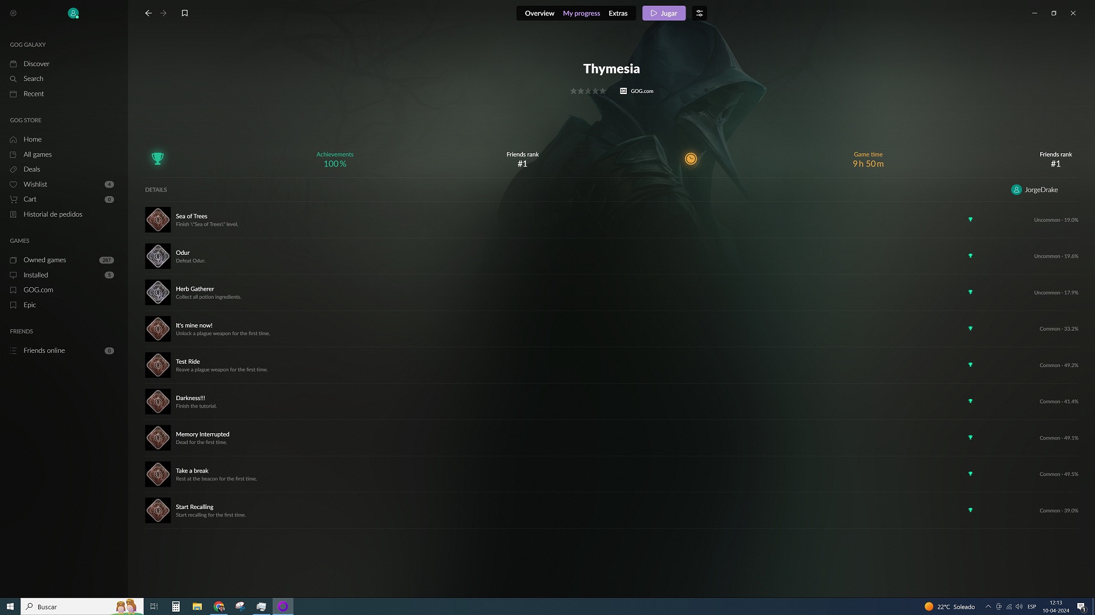
Task: Click the unlocked trophy on Take a break row
Action: click(970, 474)
